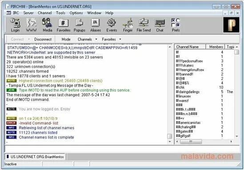Click the '11123 channels listed' message
The height and width of the screenshot is (170, 244).
pyautogui.click(x=38, y=133)
